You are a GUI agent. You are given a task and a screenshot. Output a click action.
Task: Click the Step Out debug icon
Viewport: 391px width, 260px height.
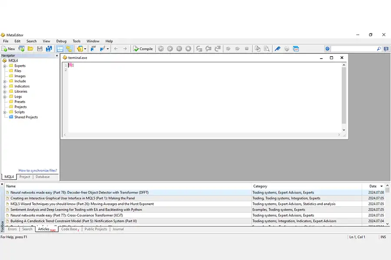(218, 49)
